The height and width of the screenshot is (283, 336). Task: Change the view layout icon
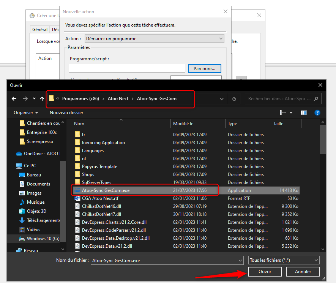283,113
